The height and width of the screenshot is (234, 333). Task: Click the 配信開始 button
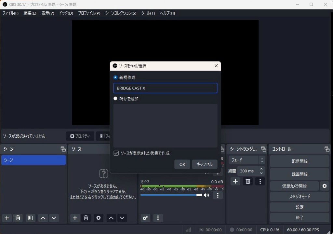(300, 161)
